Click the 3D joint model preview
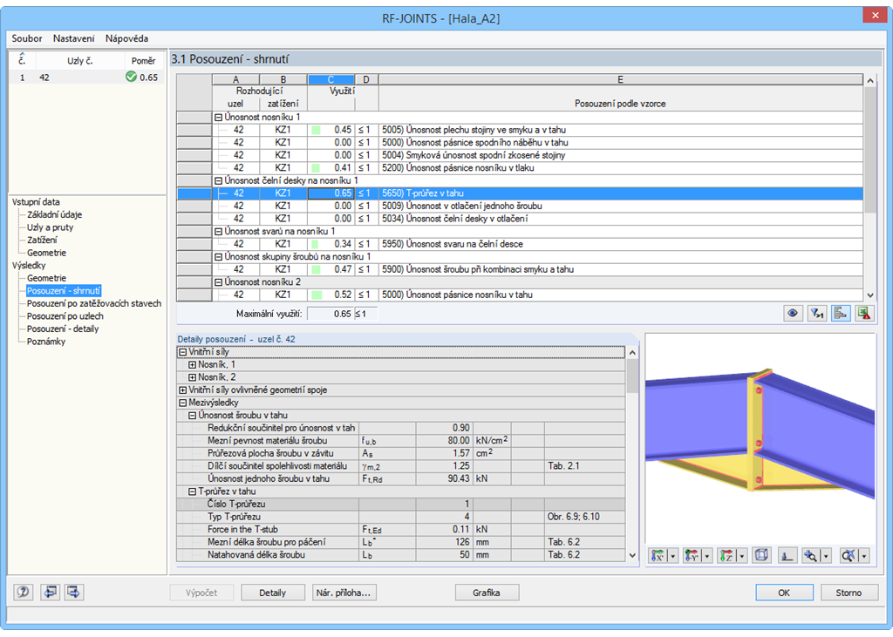The image size is (893, 637). [x=760, y=438]
